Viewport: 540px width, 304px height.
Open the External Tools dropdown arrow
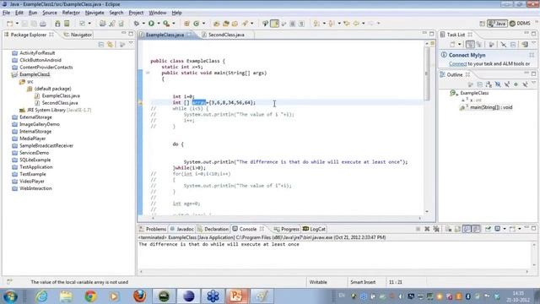click(174, 24)
